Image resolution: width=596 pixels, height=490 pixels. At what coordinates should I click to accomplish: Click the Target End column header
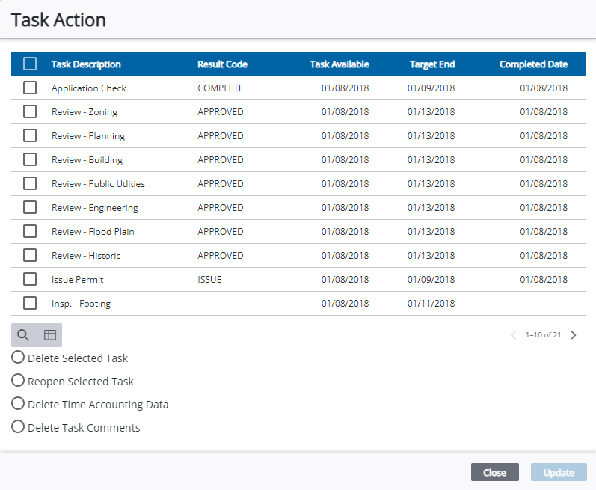(431, 64)
